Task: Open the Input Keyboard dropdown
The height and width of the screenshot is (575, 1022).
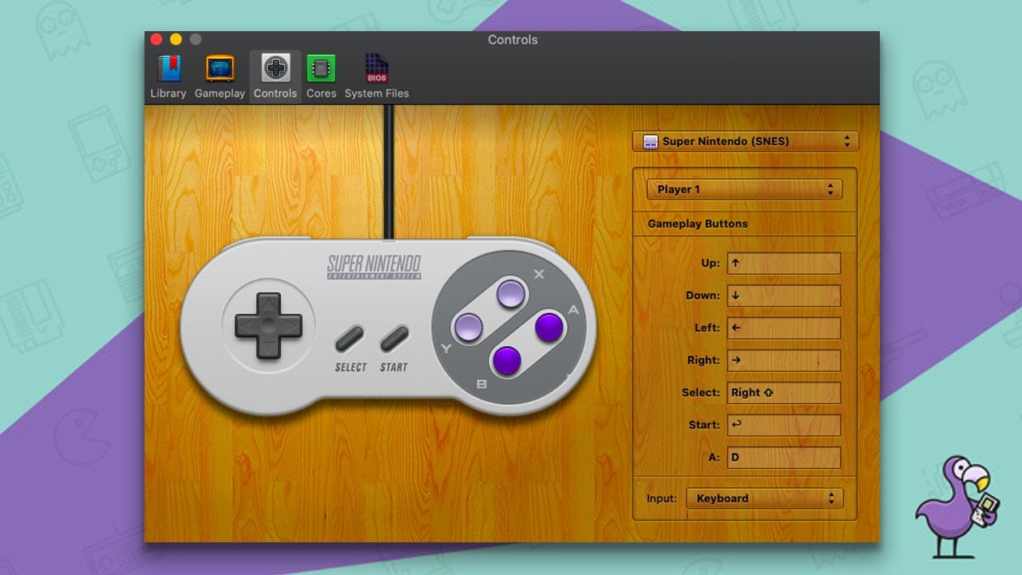Action: (764, 498)
